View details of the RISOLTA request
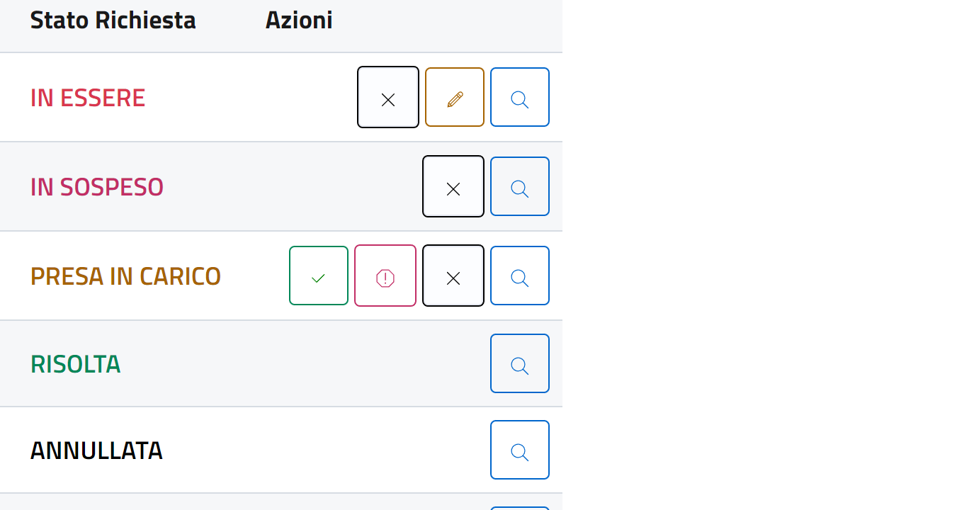 pos(520,363)
